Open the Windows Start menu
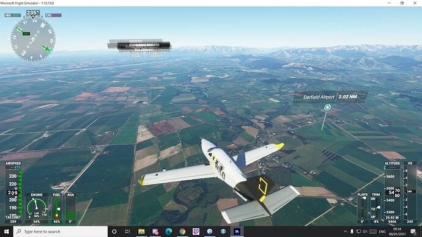The height and width of the screenshot is (237, 422). (x=7, y=232)
